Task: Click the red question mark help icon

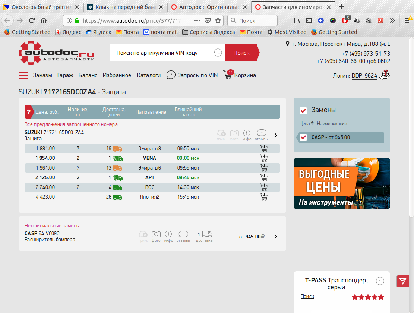Action: [x=29, y=112]
